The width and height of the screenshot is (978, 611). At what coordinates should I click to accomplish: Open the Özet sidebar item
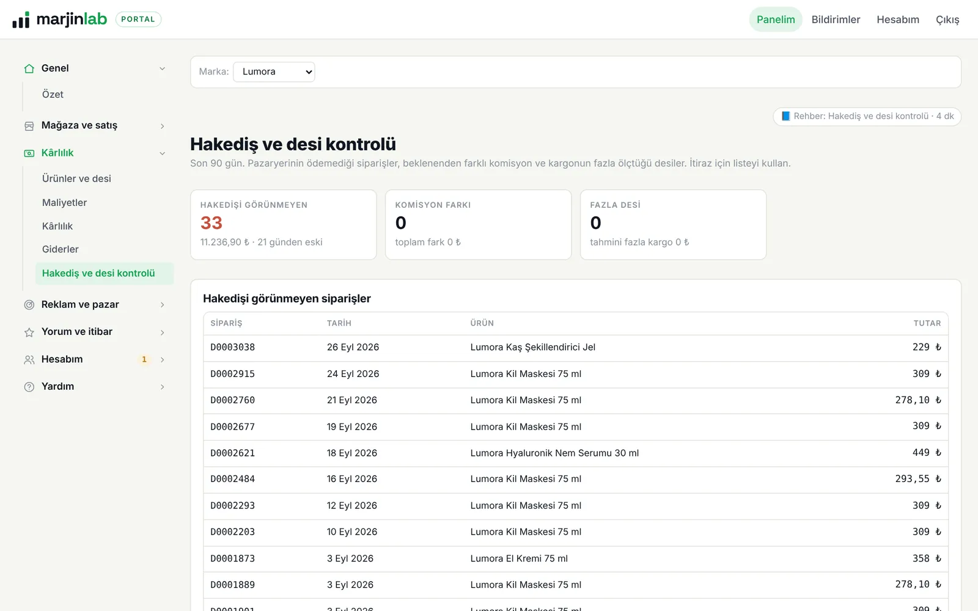53,95
